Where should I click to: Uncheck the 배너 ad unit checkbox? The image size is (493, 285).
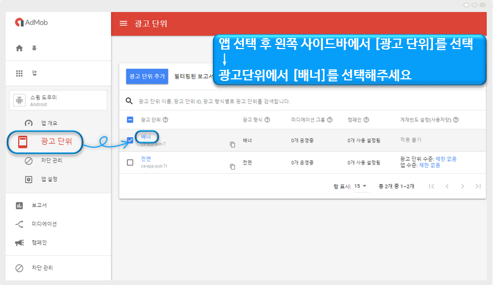point(130,140)
